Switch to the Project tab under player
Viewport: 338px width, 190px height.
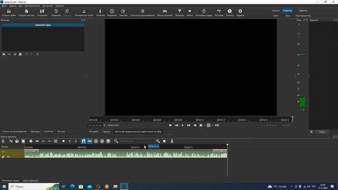[106, 131]
